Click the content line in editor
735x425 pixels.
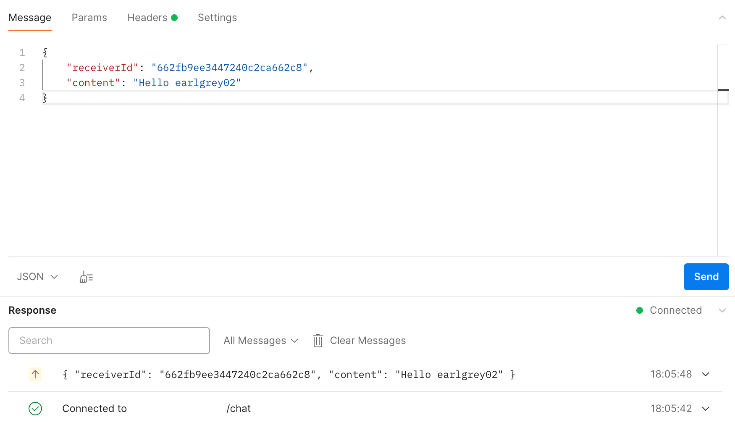coord(154,83)
